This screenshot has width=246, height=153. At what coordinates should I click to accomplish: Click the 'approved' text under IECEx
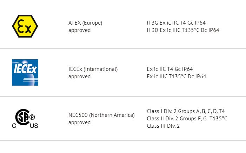point(79,76)
